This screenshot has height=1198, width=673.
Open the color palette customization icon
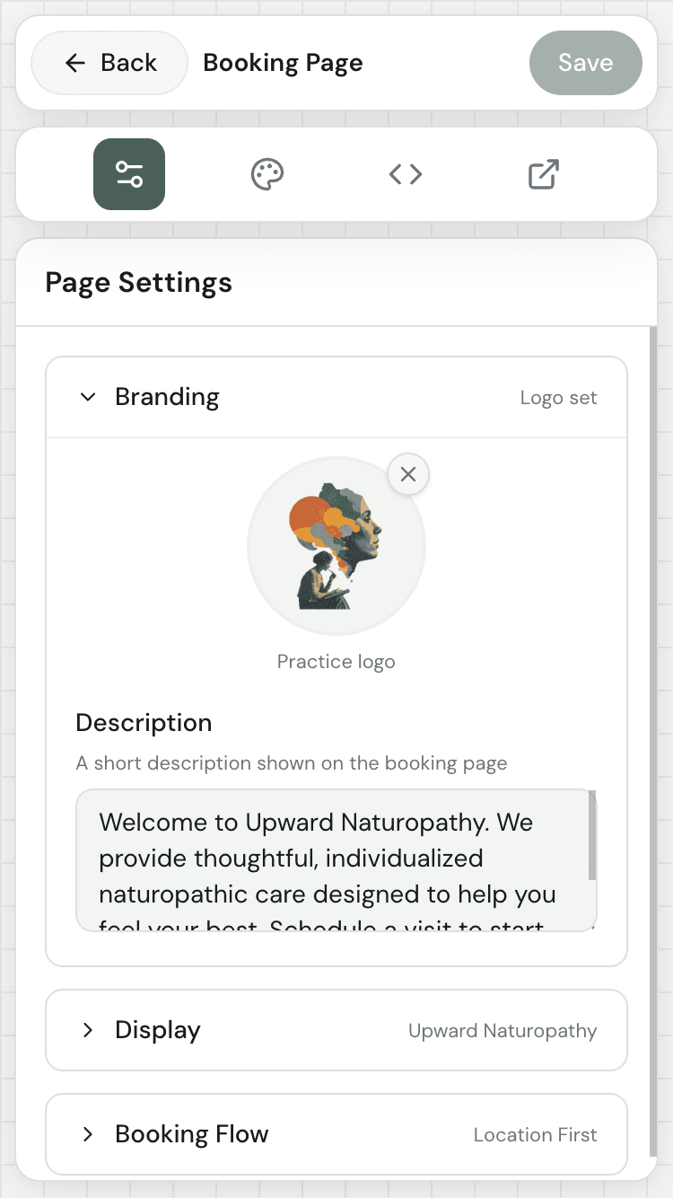(x=267, y=174)
